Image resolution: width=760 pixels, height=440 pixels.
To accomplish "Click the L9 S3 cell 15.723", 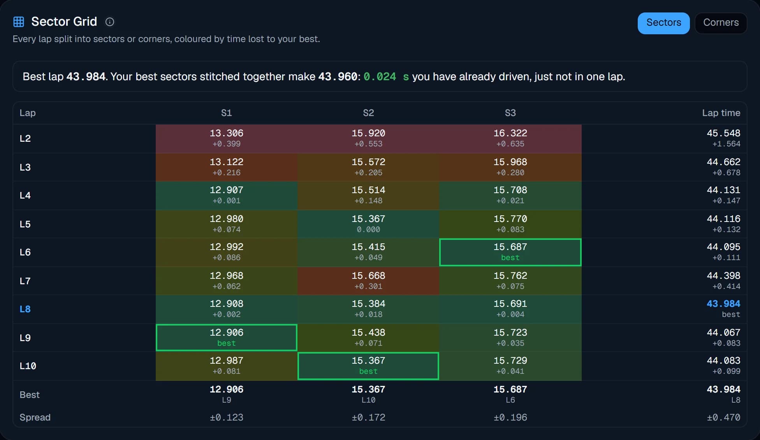I will [510, 338].
